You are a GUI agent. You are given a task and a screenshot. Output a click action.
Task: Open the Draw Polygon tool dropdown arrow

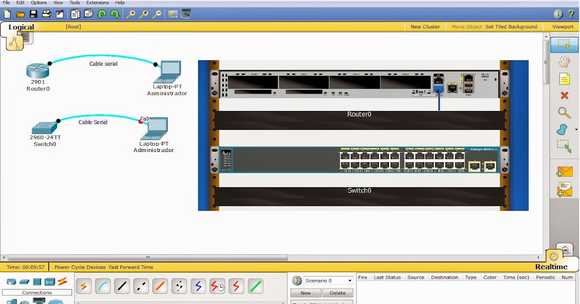576,130
